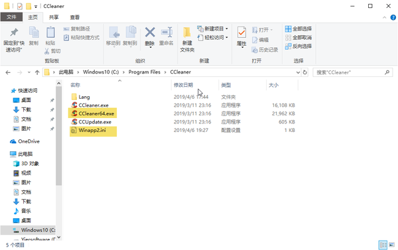This screenshot has width=398, height=250.
Task: Open the Move to button
Action: point(113,36)
